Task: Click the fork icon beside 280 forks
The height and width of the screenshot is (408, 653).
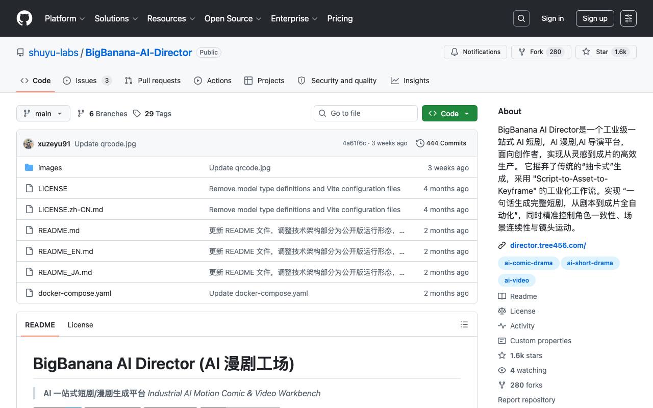Action: tap(502, 385)
